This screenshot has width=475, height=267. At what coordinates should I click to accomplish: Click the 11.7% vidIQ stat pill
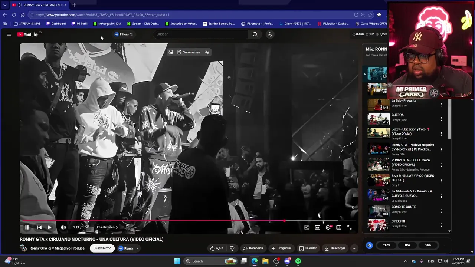(387, 245)
